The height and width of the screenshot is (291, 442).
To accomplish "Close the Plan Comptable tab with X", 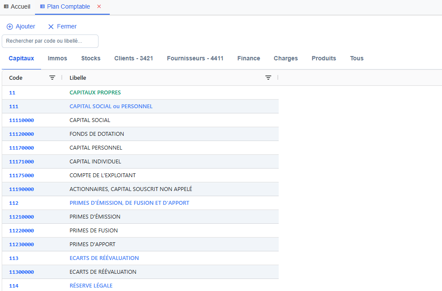I will (x=99, y=6).
